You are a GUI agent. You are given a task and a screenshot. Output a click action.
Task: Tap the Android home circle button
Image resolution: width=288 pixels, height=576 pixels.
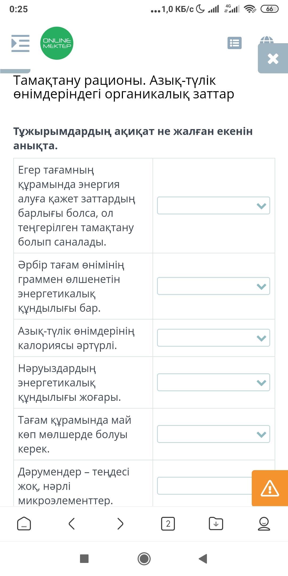144,559
